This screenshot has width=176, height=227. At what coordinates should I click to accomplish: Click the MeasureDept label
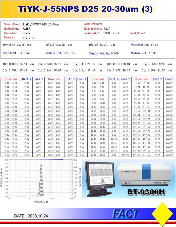pos(93,29)
